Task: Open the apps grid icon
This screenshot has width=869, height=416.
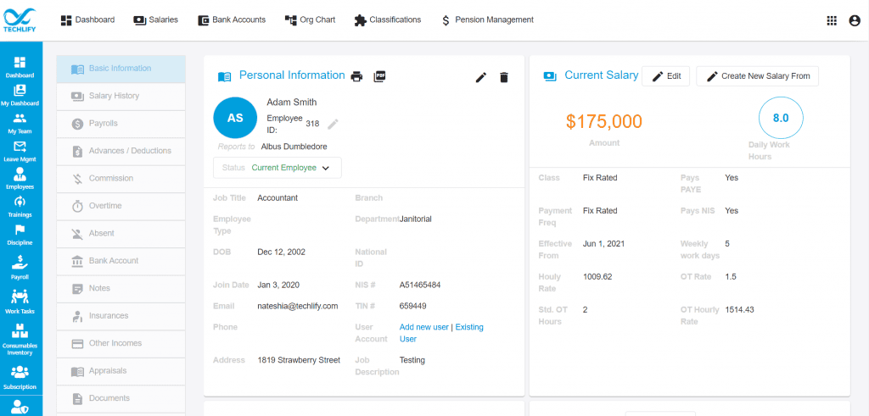Action: pos(832,20)
